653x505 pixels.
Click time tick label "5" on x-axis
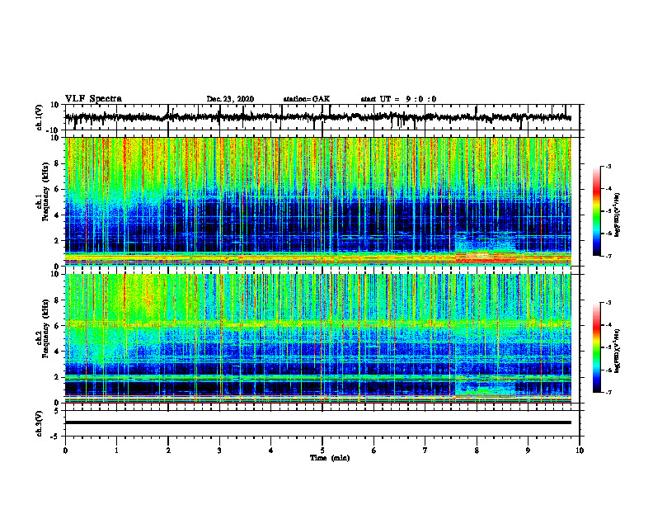pos(322,451)
